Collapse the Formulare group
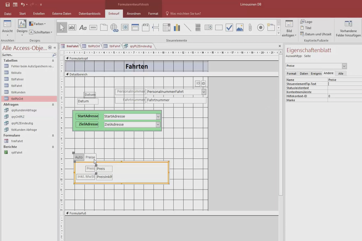The image size is (362, 241). [x=53, y=136]
